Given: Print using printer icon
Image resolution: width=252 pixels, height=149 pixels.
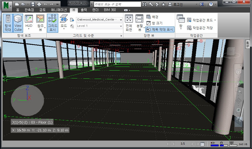Looking at the screenshot, I should (39, 4).
